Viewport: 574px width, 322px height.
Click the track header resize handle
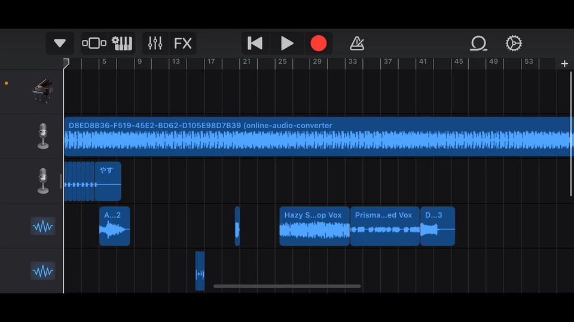point(61,181)
